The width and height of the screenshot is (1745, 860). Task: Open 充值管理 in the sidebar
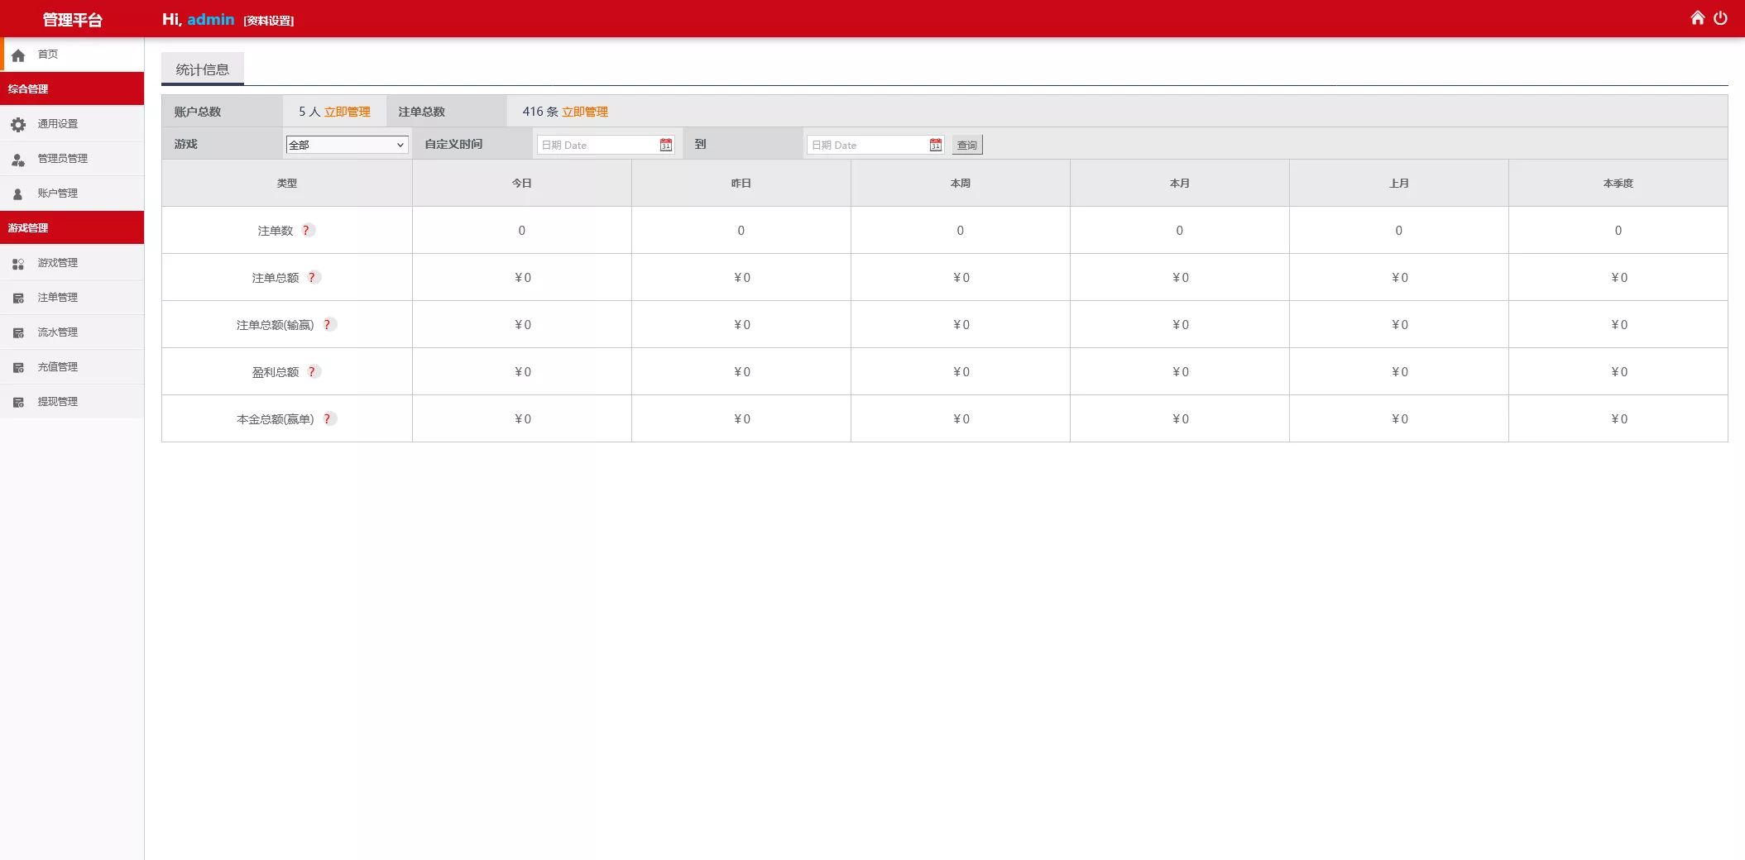72,366
